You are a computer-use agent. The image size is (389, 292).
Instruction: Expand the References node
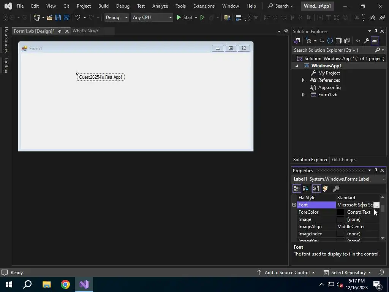point(303,80)
